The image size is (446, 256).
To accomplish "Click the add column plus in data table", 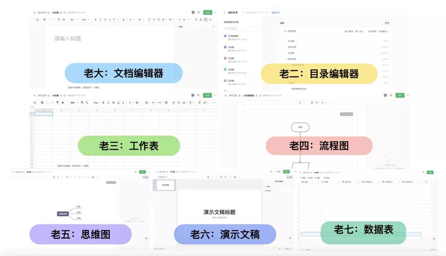I will (426, 182).
